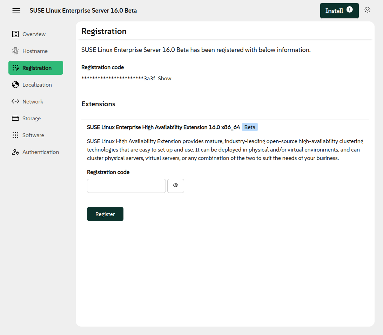Screen dimensions: 383x335
Task: Click the masked code ending 3a3f
Action: (118, 79)
